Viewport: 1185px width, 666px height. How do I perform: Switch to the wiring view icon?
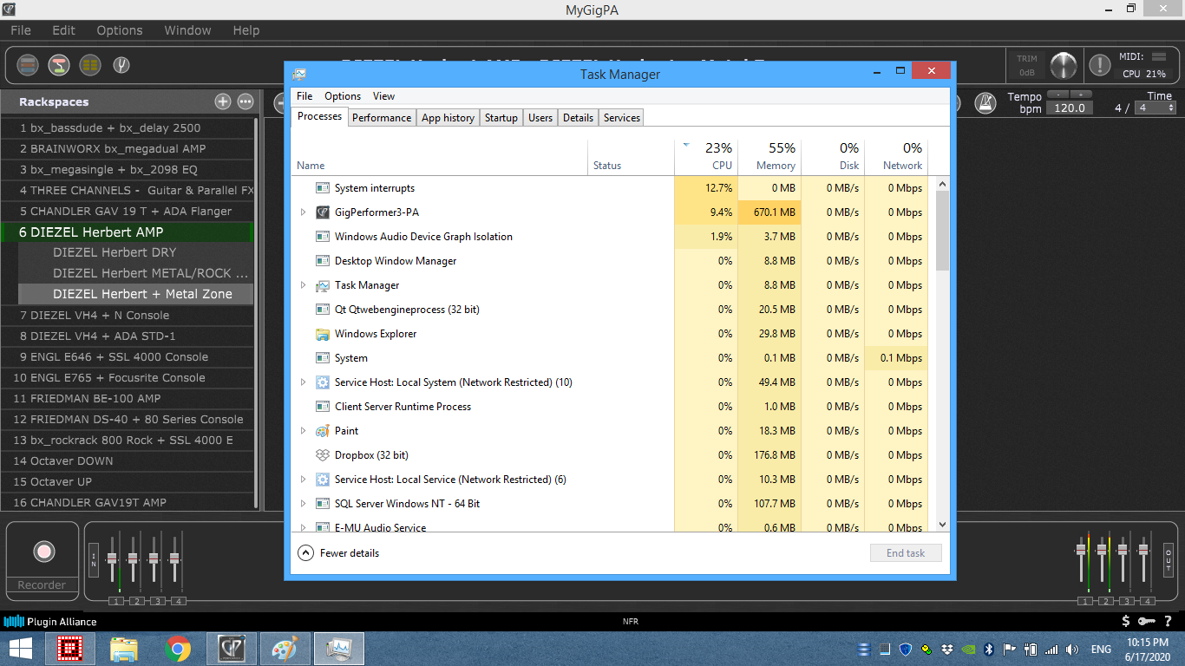tap(58, 65)
